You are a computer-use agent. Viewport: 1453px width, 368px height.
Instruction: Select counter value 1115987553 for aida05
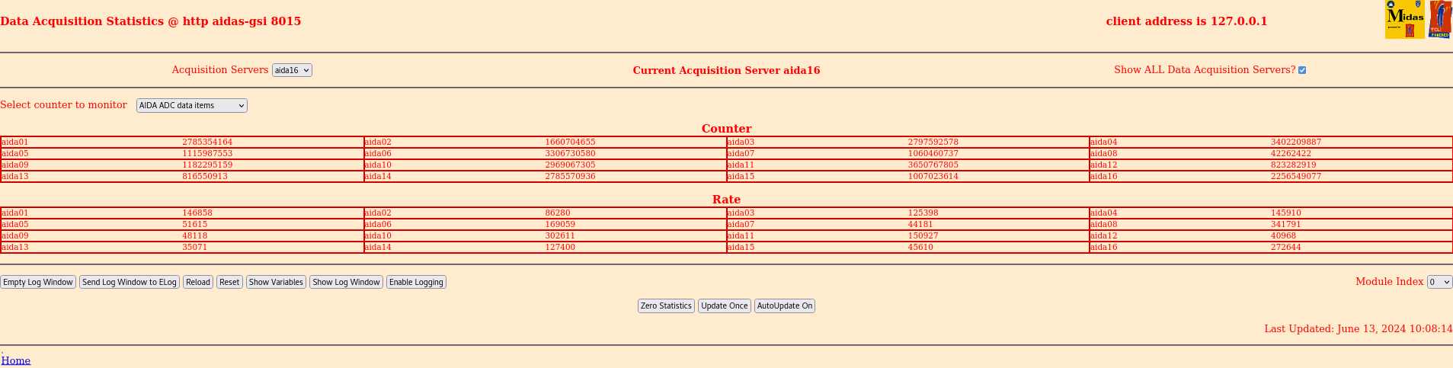tap(207, 154)
